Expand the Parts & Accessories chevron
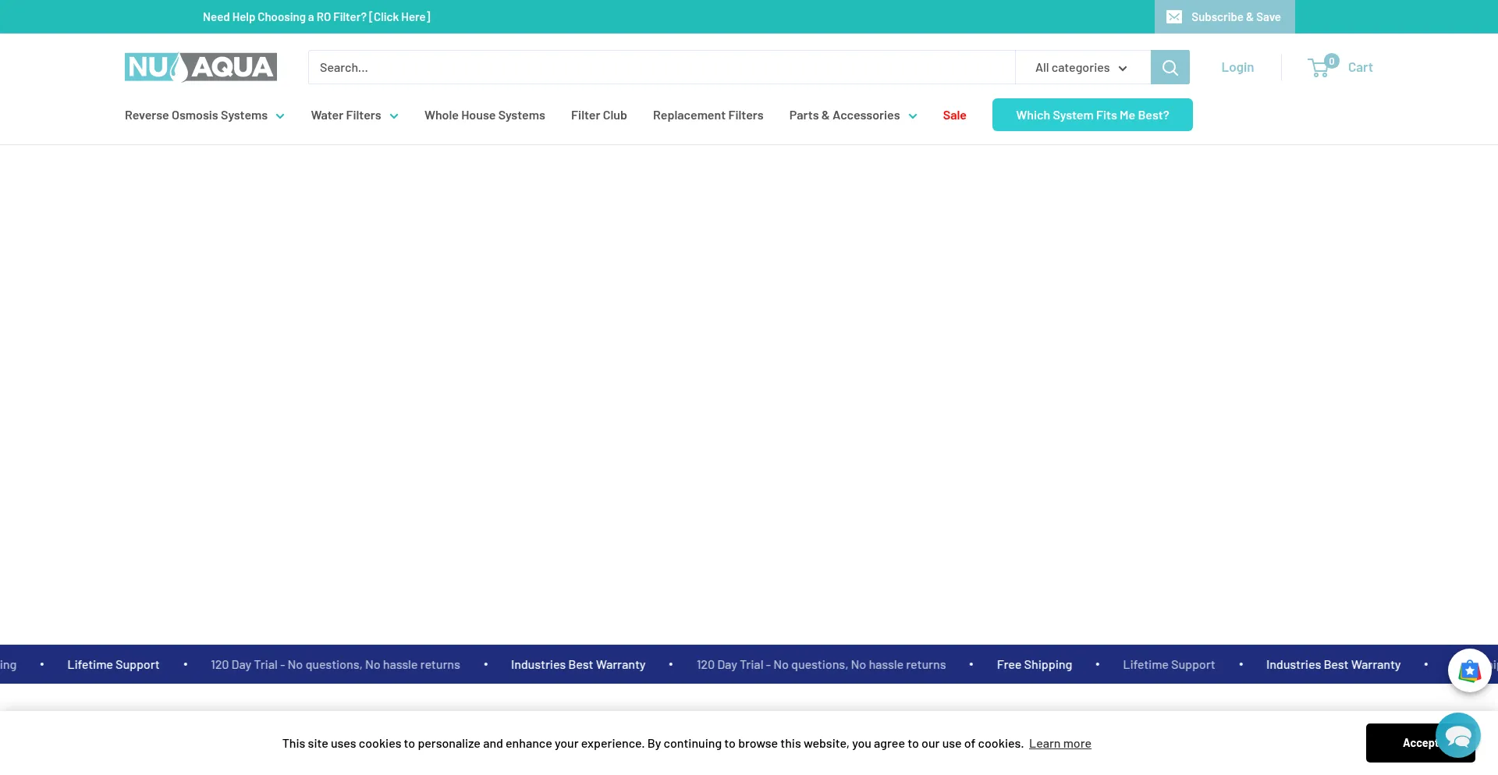Image resolution: width=1498 pixels, height=775 pixels. pyautogui.click(x=913, y=116)
